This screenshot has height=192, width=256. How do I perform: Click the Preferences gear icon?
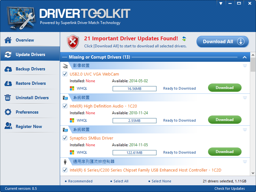pyautogui.click(x=8, y=112)
